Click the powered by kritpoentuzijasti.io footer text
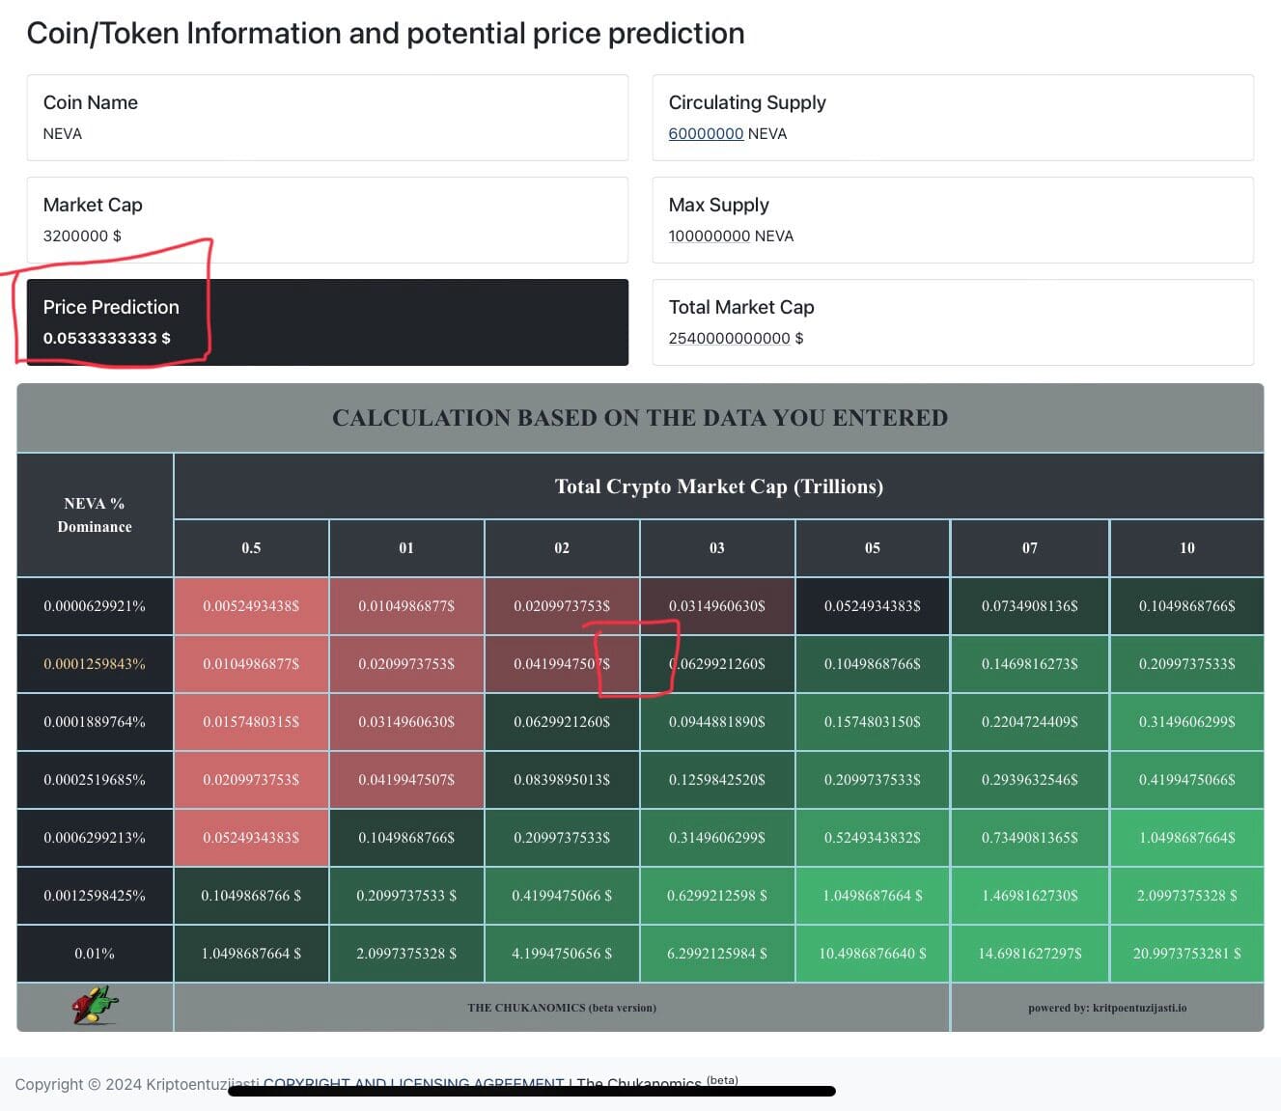 point(1107,1008)
